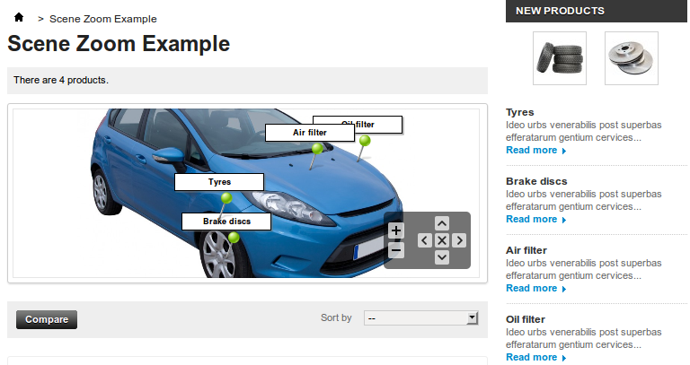Zoom in with the plus button
This screenshot has height=365, width=690.
click(x=396, y=230)
